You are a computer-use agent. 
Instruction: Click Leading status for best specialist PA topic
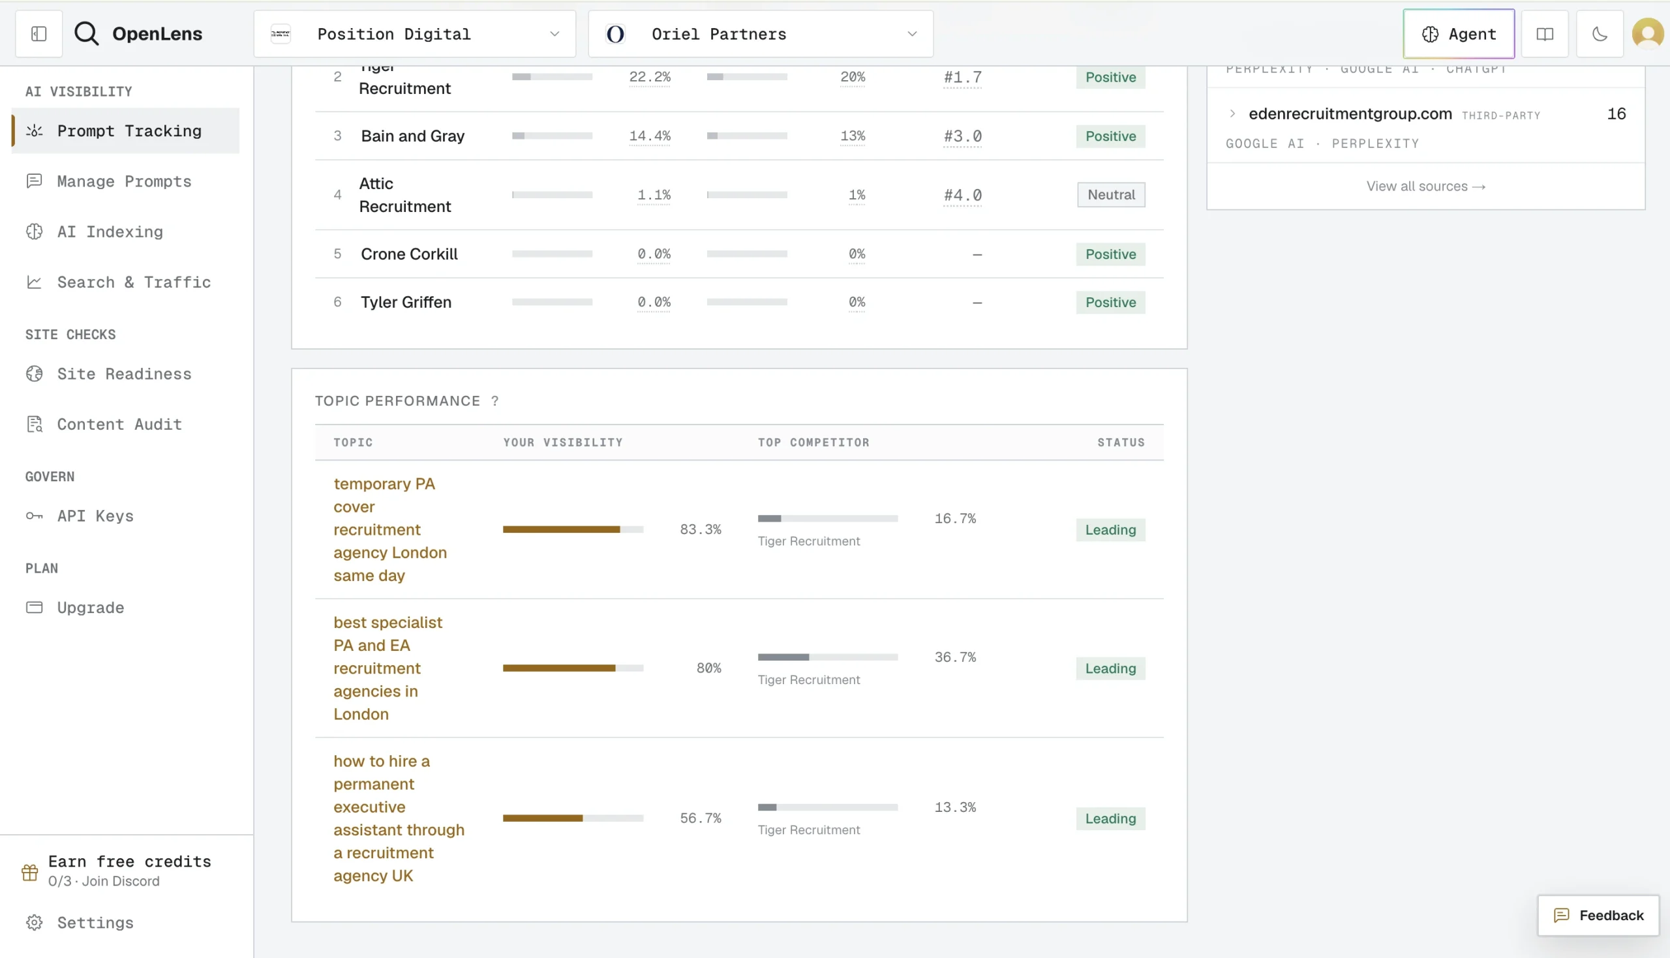click(x=1111, y=668)
